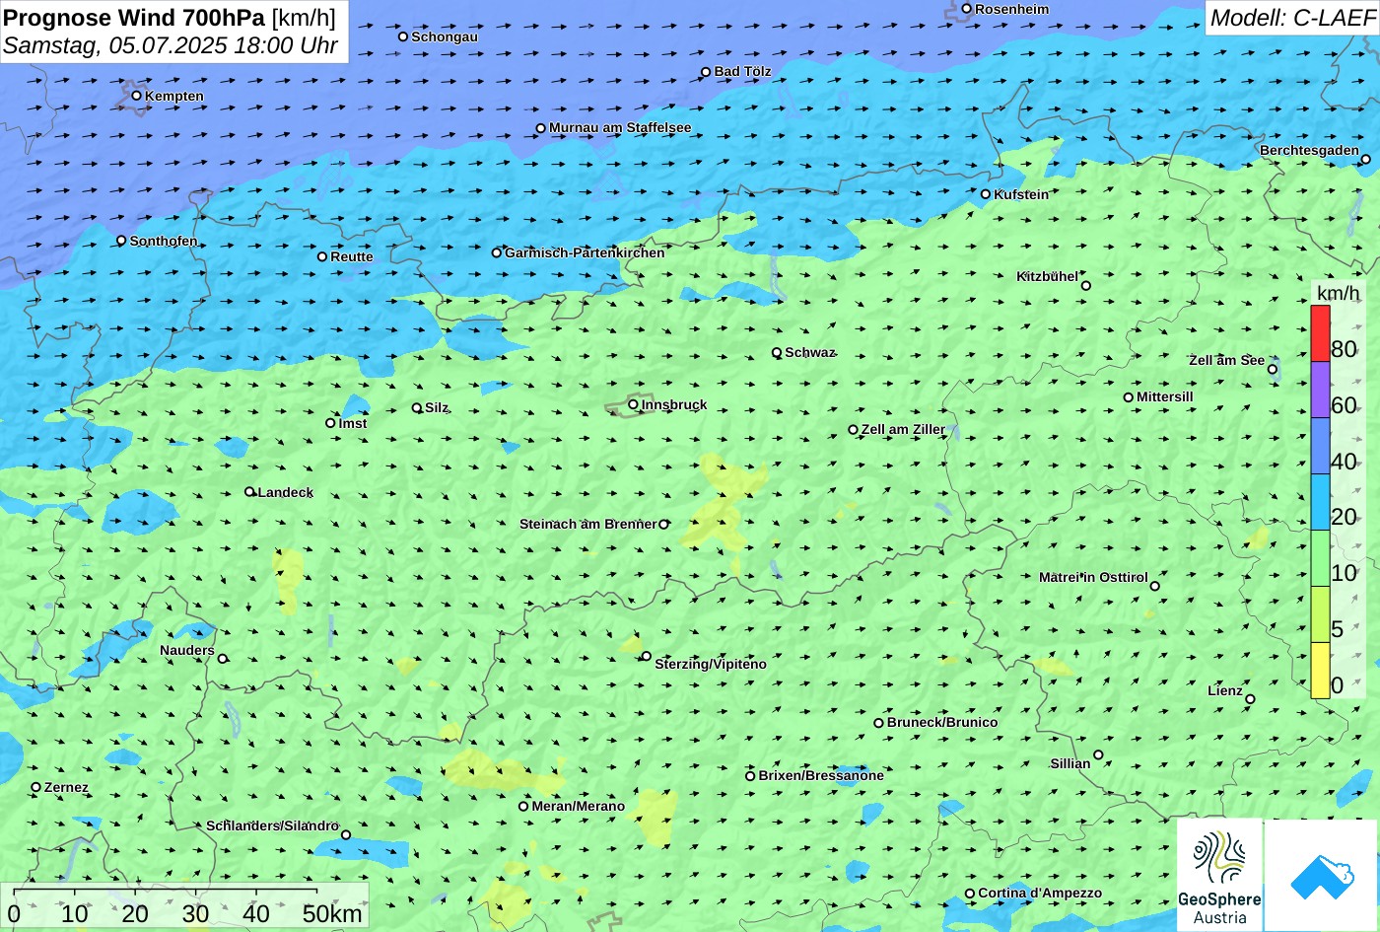Screen dimensions: 1380x932
Task: Click the 'Murnau am Staffelsee' label
Action: pyautogui.click(x=620, y=127)
